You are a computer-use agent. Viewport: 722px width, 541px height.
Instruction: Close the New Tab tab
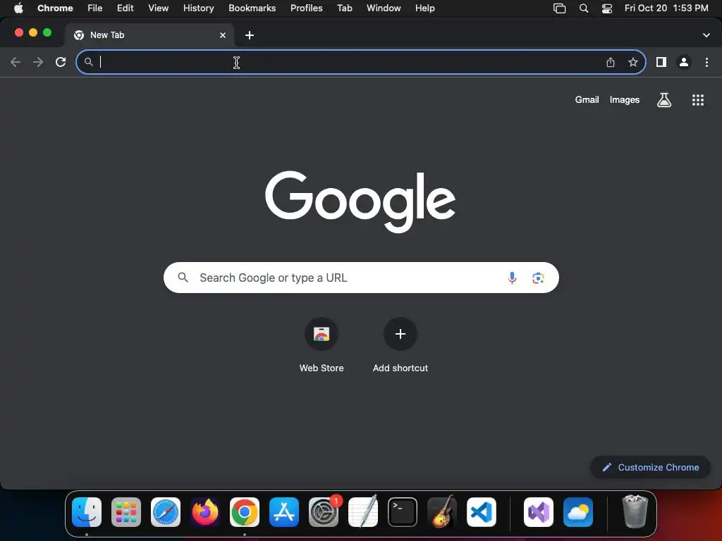pyautogui.click(x=223, y=35)
